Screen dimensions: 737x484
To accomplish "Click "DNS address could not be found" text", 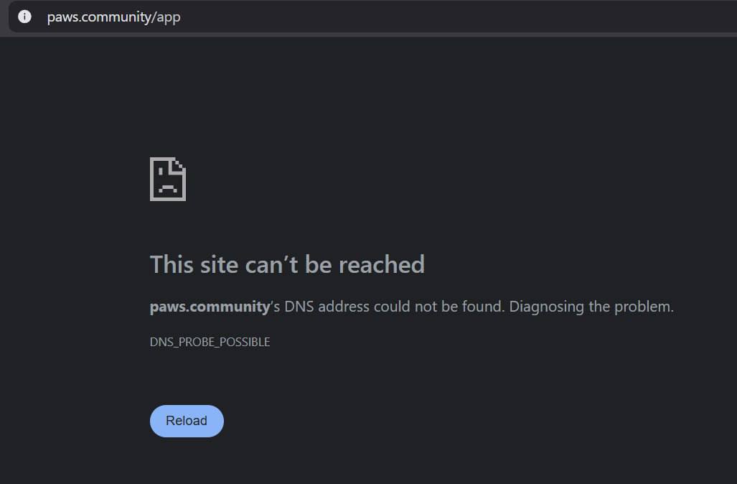I will (395, 307).
